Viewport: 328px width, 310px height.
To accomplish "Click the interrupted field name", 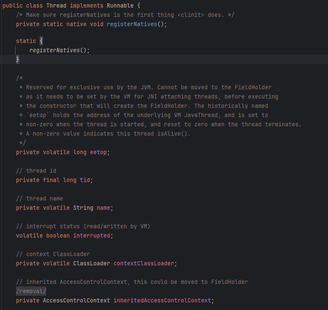I will tap(92, 235).
